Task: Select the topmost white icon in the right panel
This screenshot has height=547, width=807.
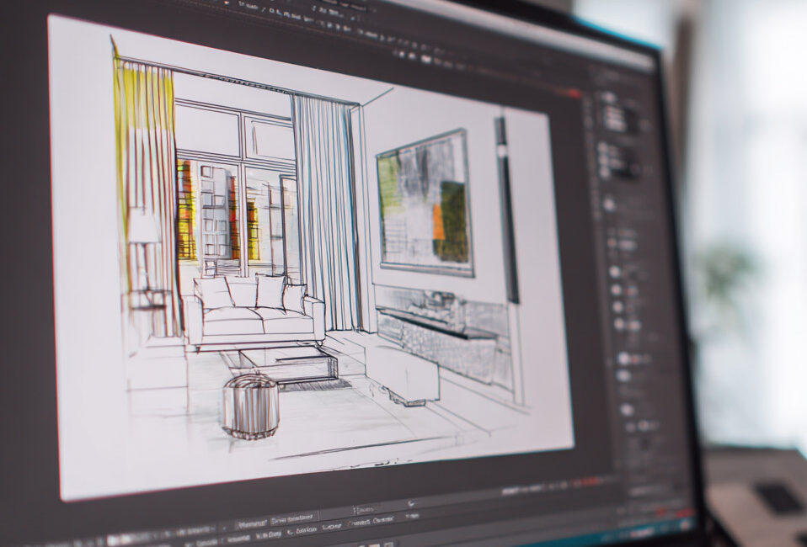Action: coord(607,97)
